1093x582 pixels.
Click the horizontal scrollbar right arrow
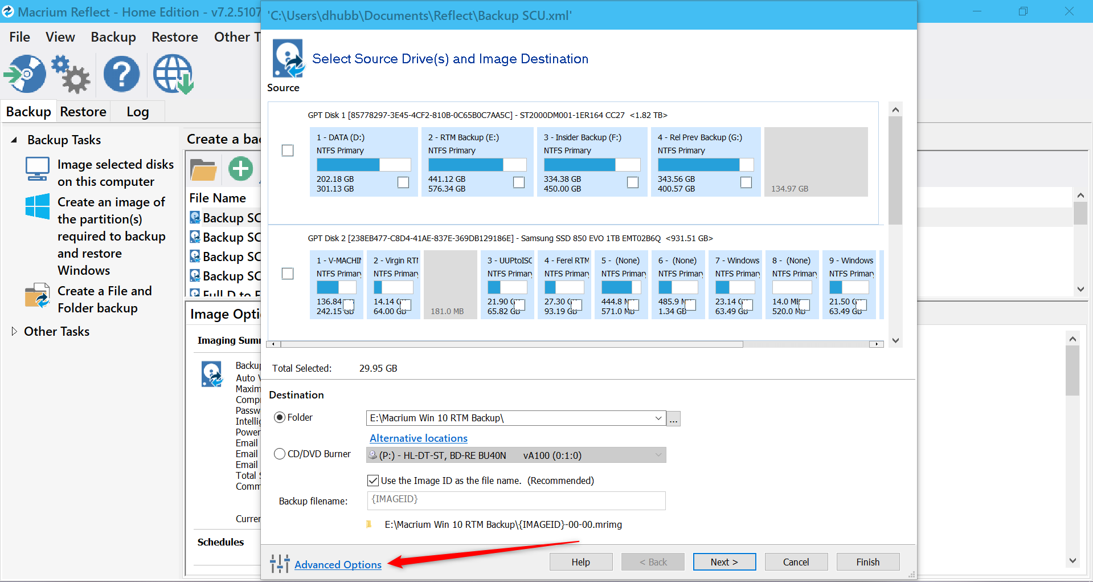click(877, 344)
